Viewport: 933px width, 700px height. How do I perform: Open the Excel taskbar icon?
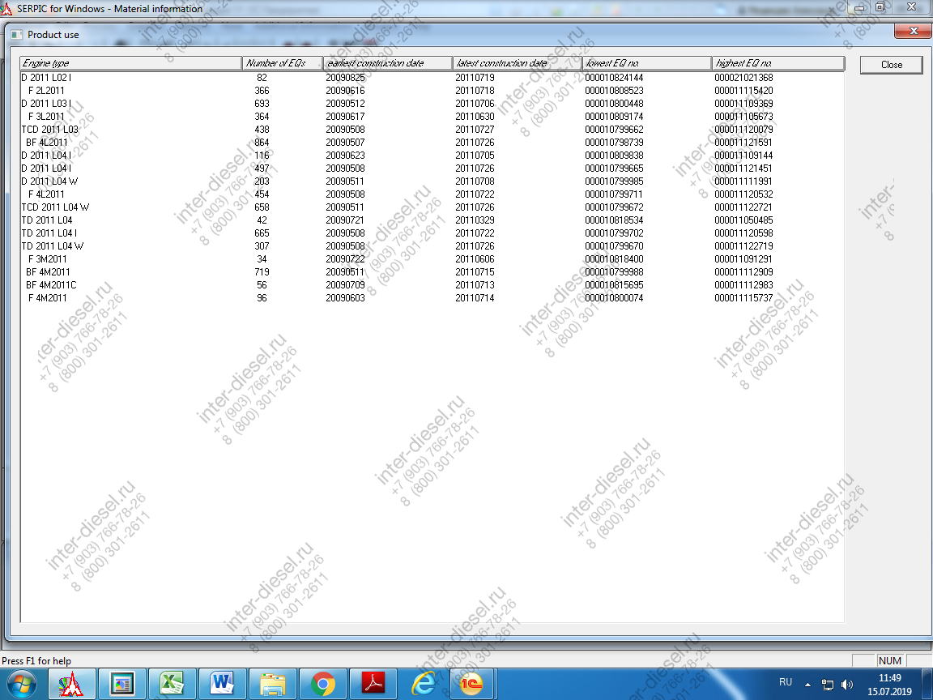pyautogui.click(x=172, y=684)
